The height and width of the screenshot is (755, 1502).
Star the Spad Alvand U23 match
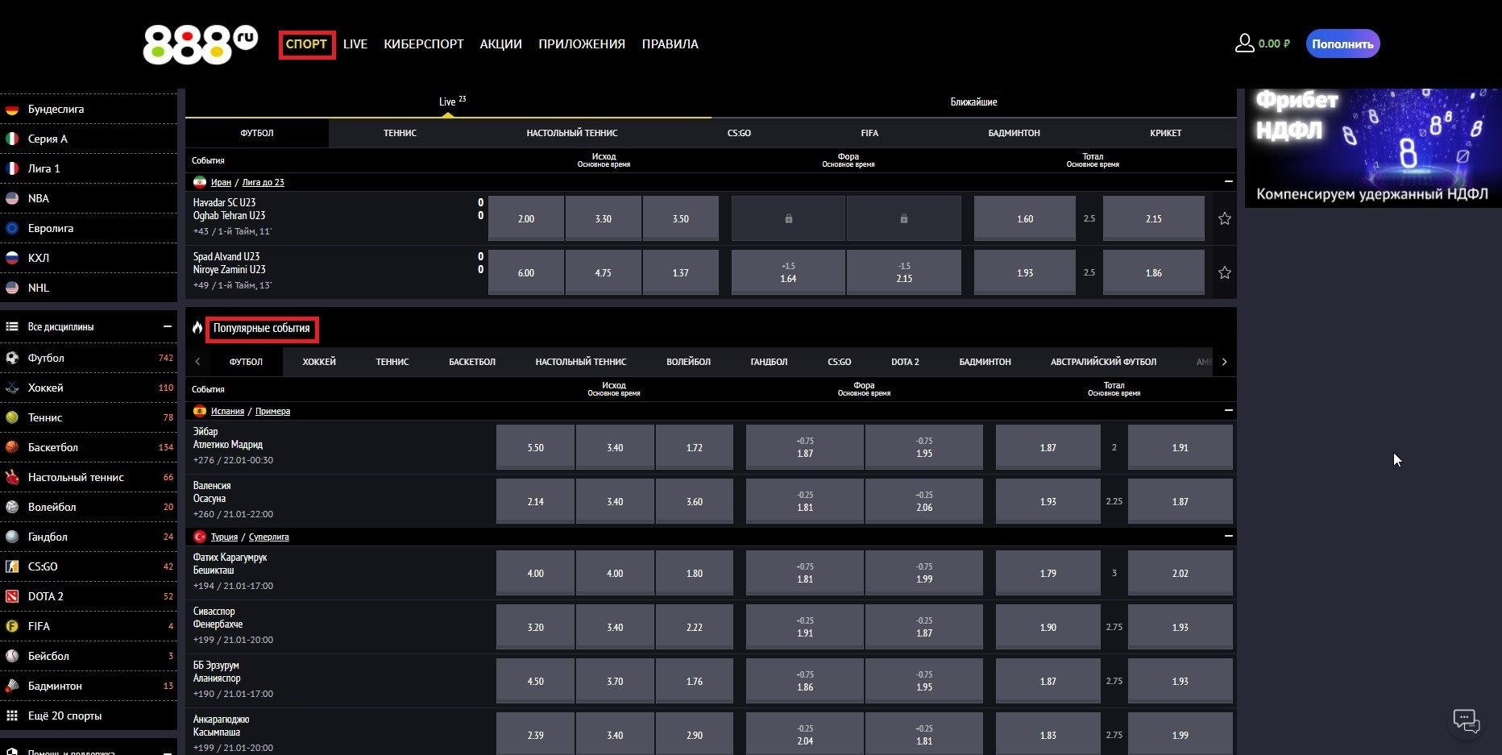coord(1224,272)
